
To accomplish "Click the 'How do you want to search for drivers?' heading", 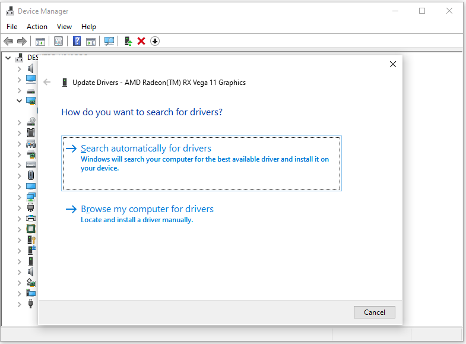I will point(142,112).
